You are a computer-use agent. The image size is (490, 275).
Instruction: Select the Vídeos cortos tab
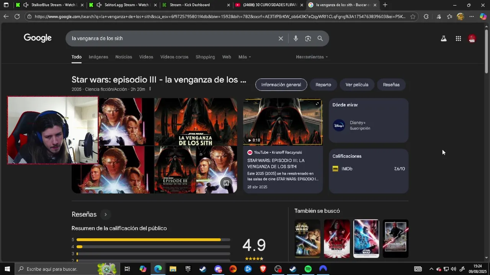coord(174,57)
